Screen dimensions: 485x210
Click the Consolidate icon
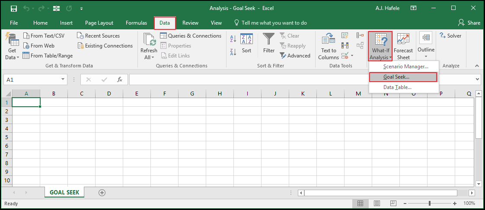[x=360, y=36]
